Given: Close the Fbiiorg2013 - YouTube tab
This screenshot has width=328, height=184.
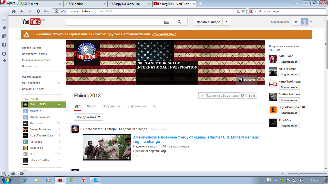Looking at the screenshot, I should [194, 4].
